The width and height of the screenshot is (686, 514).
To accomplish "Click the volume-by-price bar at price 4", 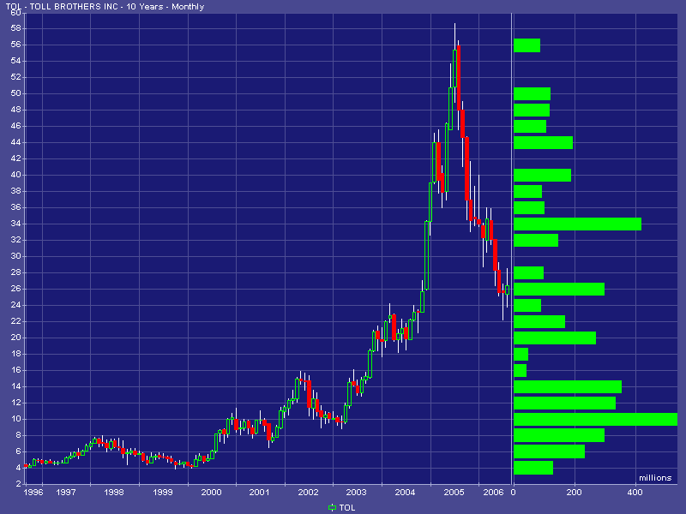I will click(x=533, y=468).
